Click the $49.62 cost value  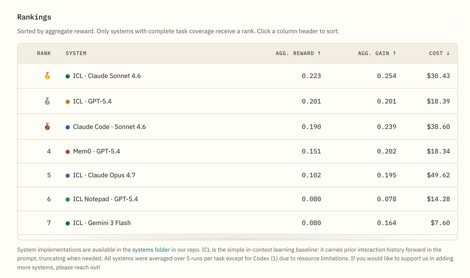point(438,175)
